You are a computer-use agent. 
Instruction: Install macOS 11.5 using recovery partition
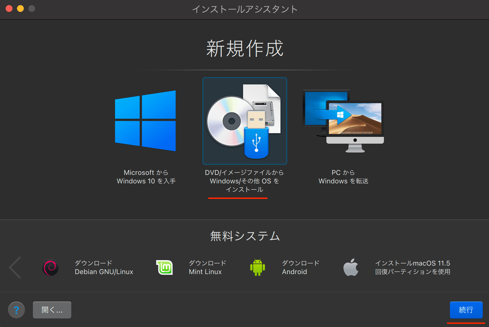[x=413, y=267]
